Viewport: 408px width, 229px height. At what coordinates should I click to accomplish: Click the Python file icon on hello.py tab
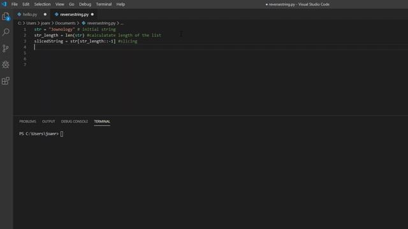click(19, 14)
